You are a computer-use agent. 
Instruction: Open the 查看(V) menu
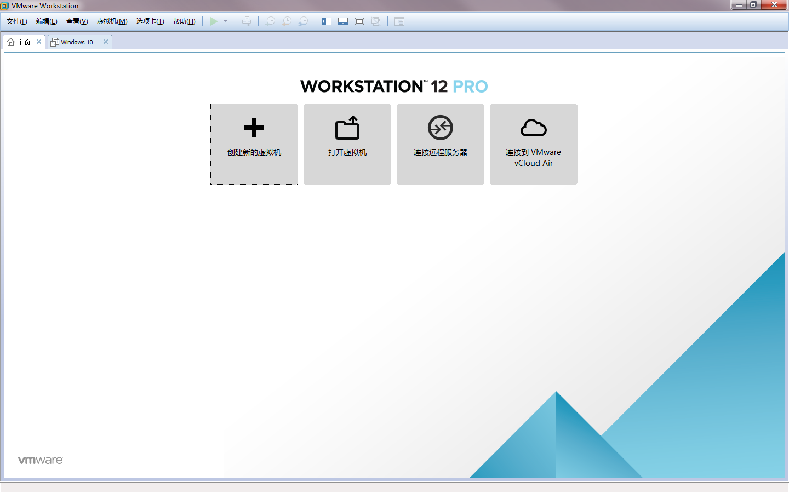(x=77, y=21)
